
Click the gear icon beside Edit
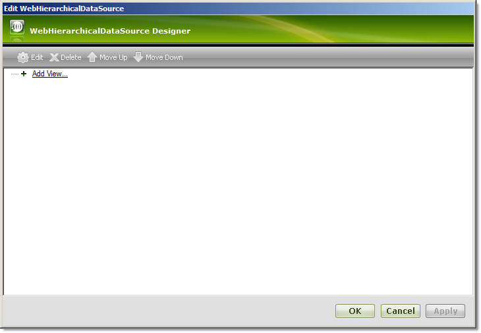pyautogui.click(x=22, y=57)
